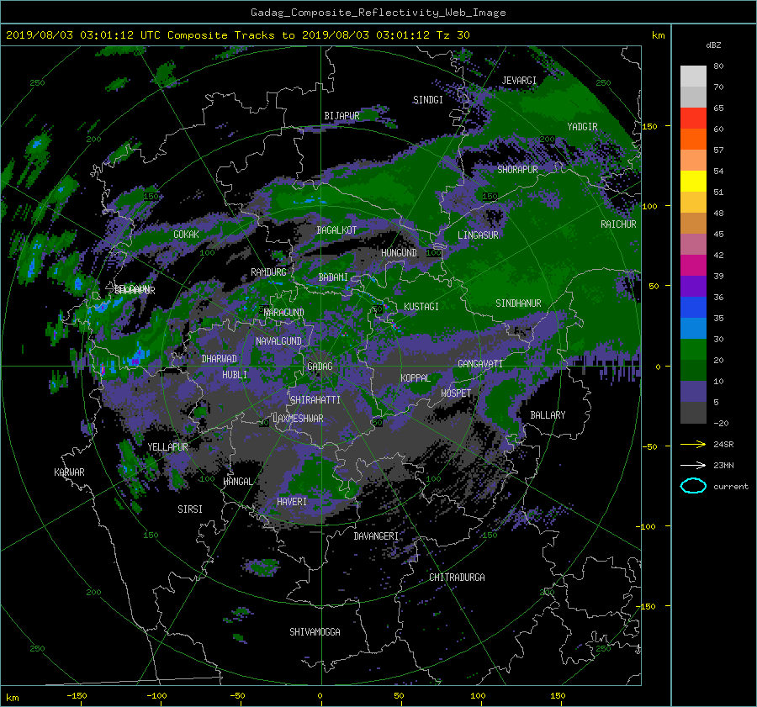Click the SHIVAMOGGA city label
757x707 pixels.
click(315, 632)
